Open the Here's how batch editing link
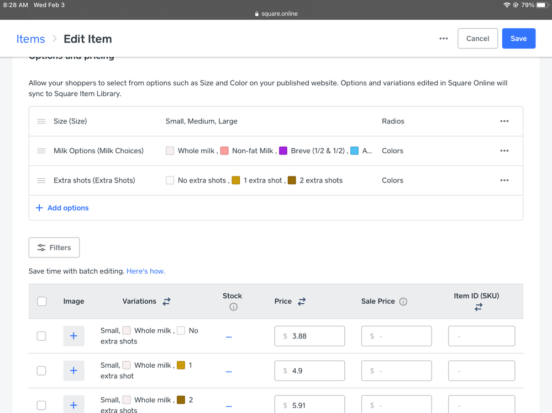This screenshot has width=552, height=413. pos(146,271)
